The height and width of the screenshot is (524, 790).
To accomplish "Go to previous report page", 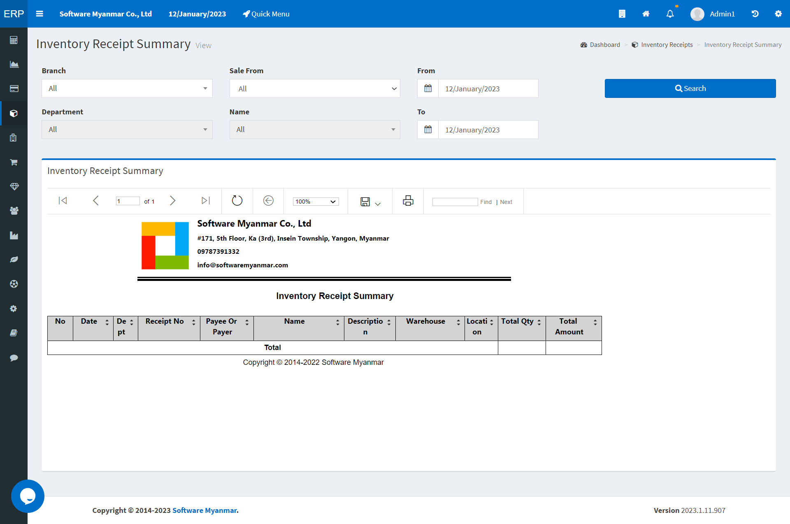I will pyautogui.click(x=96, y=201).
